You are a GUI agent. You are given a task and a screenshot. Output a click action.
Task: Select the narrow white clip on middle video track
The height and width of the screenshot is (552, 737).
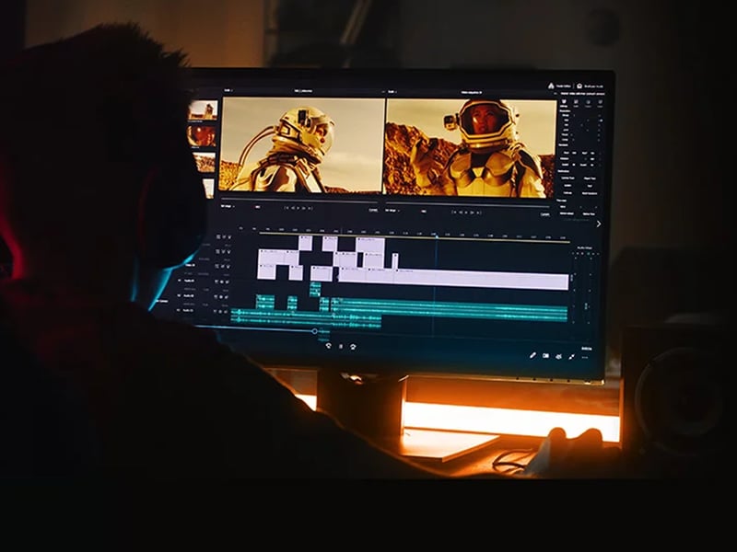click(395, 261)
